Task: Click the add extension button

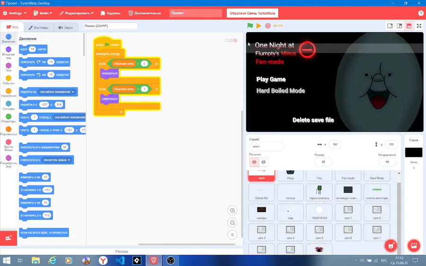Action: coord(9,238)
